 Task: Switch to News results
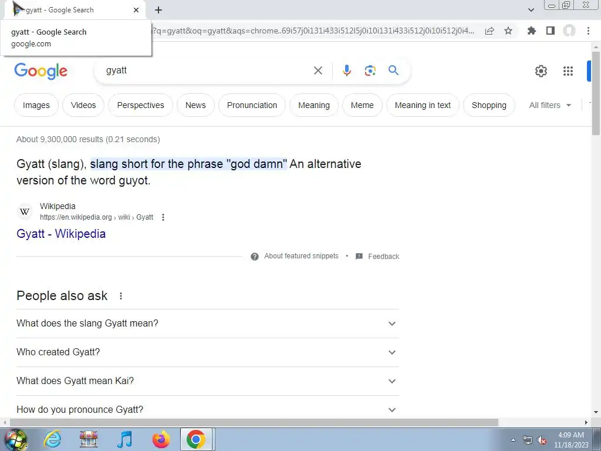(195, 105)
